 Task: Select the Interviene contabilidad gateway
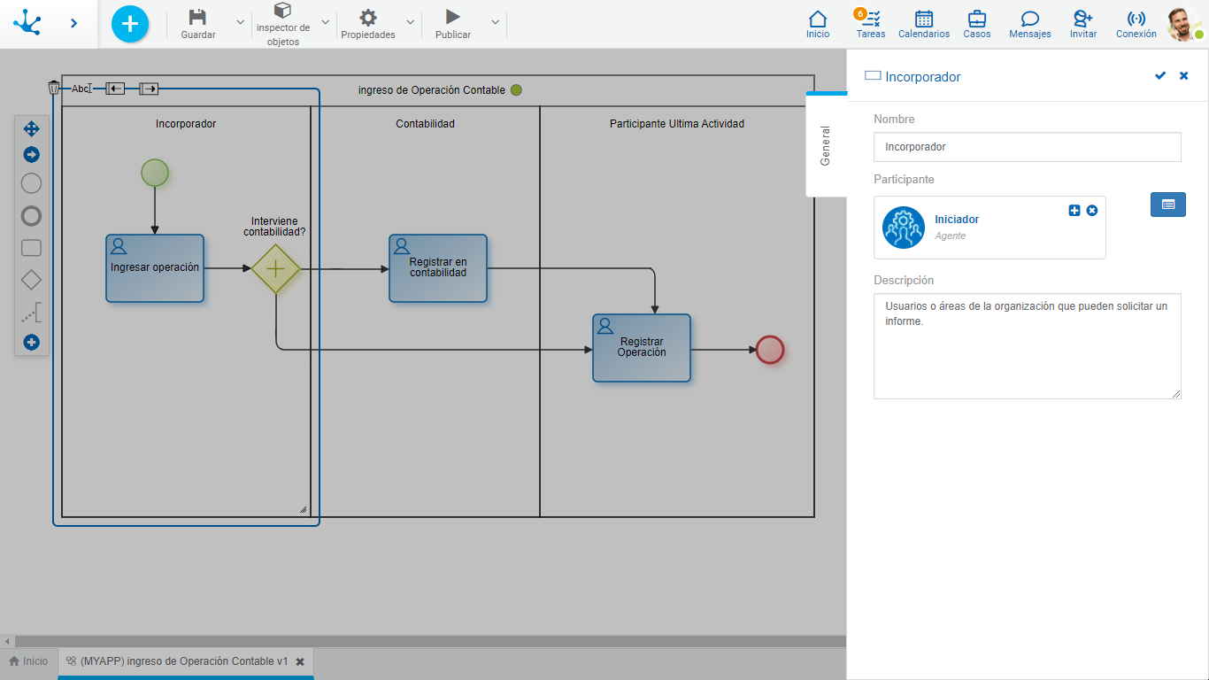276,268
